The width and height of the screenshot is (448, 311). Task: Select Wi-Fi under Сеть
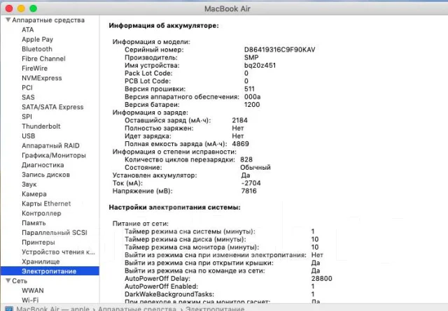pos(30,300)
